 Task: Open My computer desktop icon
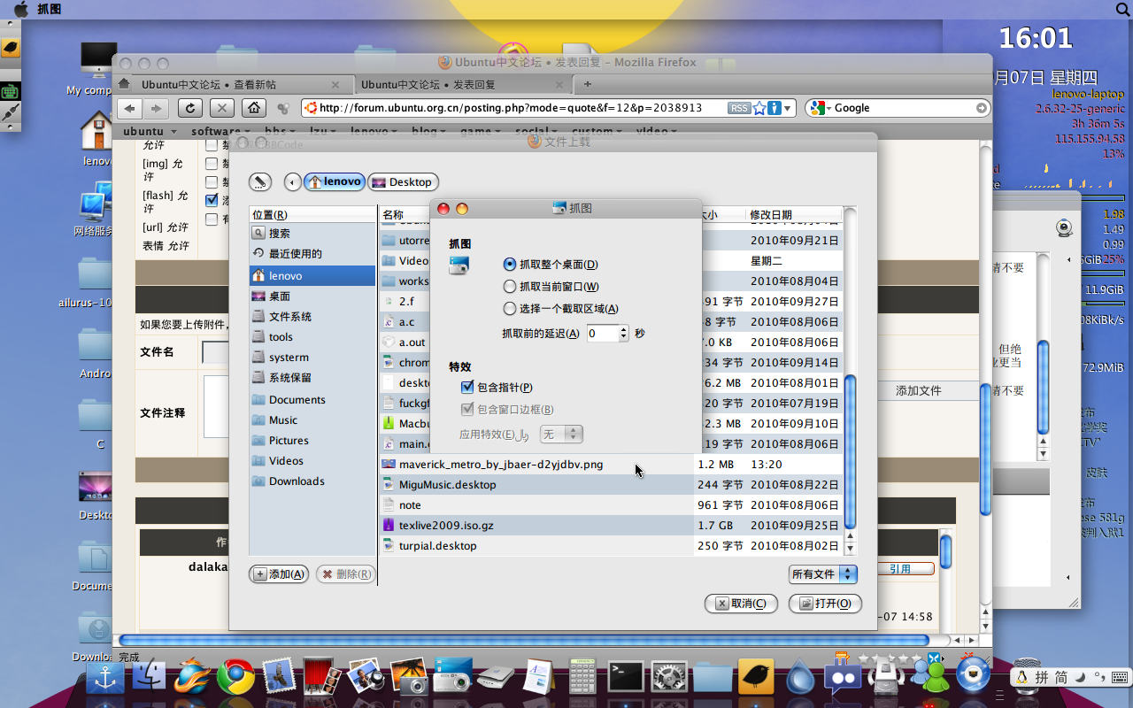[97, 68]
